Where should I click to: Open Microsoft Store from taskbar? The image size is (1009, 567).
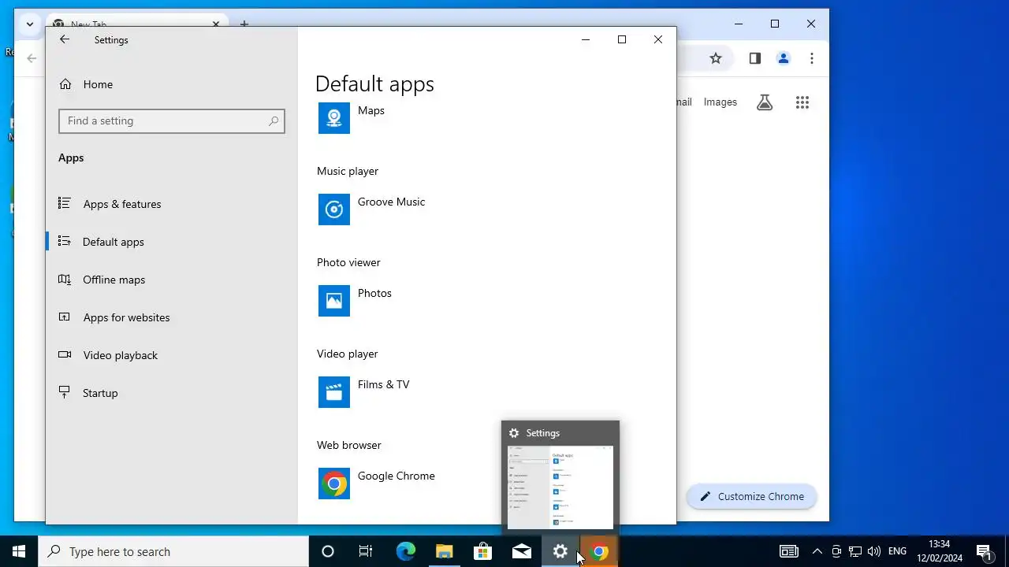[x=482, y=552]
